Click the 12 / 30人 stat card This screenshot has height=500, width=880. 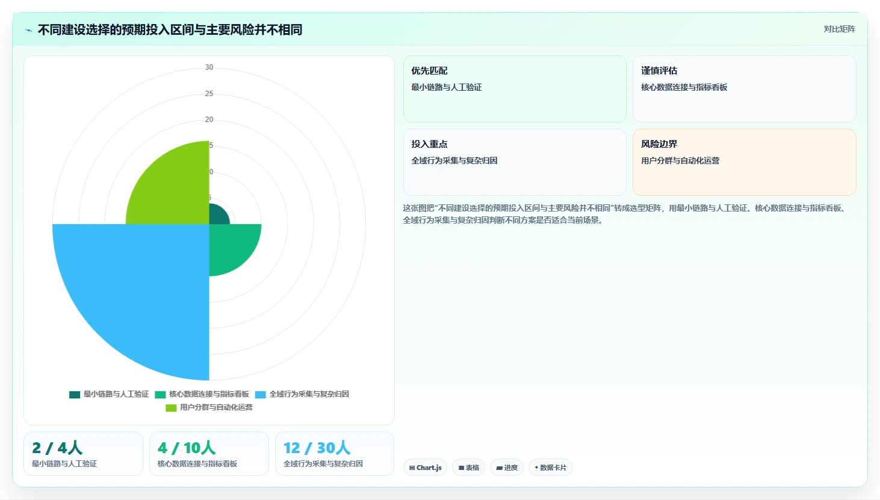point(335,454)
